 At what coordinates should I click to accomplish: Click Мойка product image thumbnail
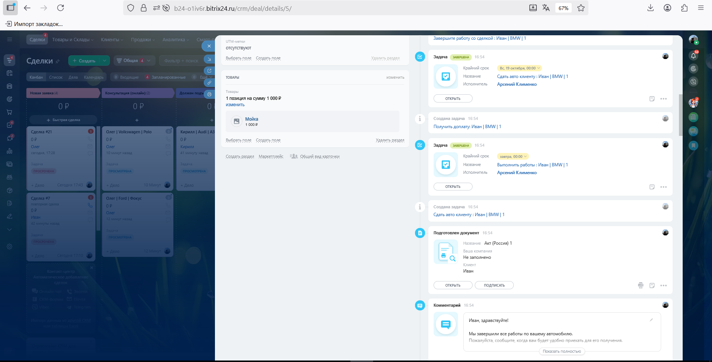(x=236, y=121)
